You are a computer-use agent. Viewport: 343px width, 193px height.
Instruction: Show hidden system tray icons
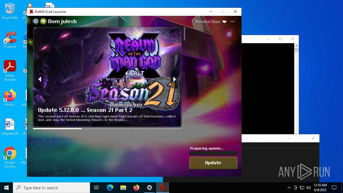tap(289, 188)
